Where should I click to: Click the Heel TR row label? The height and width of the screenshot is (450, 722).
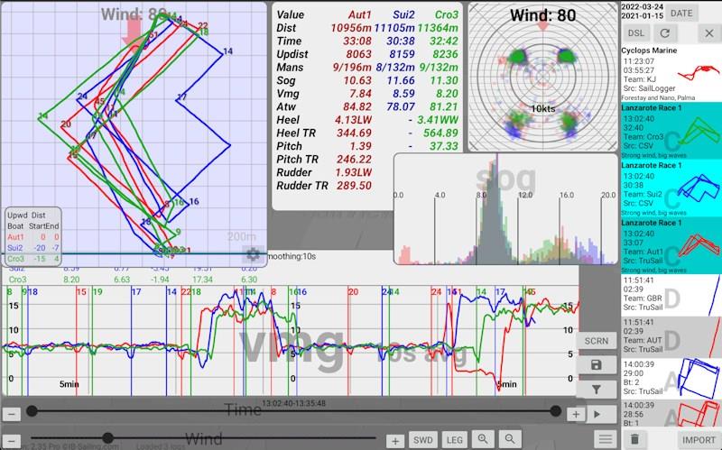[296, 133]
